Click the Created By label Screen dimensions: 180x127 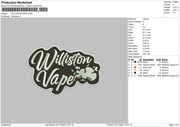6,125
